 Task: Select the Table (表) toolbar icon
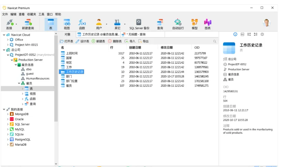tap(51, 24)
